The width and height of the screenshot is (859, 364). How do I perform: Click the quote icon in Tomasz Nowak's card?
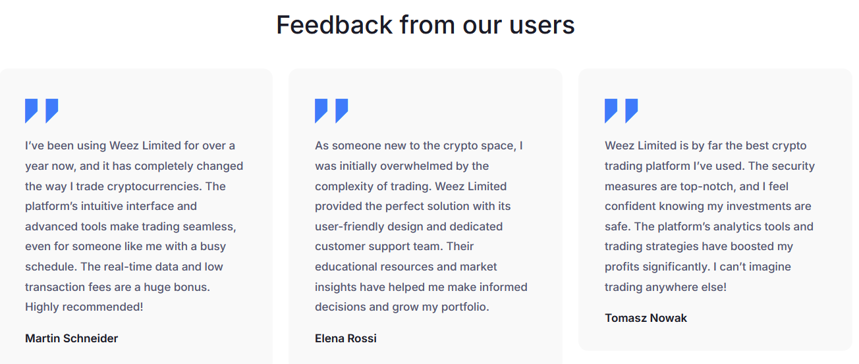coord(621,111)
